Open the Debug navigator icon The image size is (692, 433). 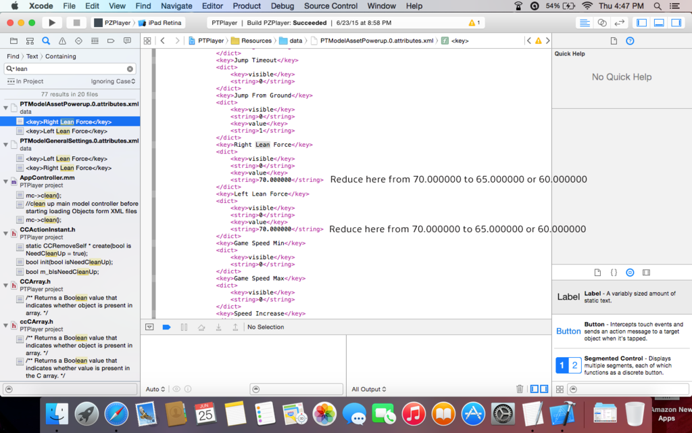click(x=95, y=41)
